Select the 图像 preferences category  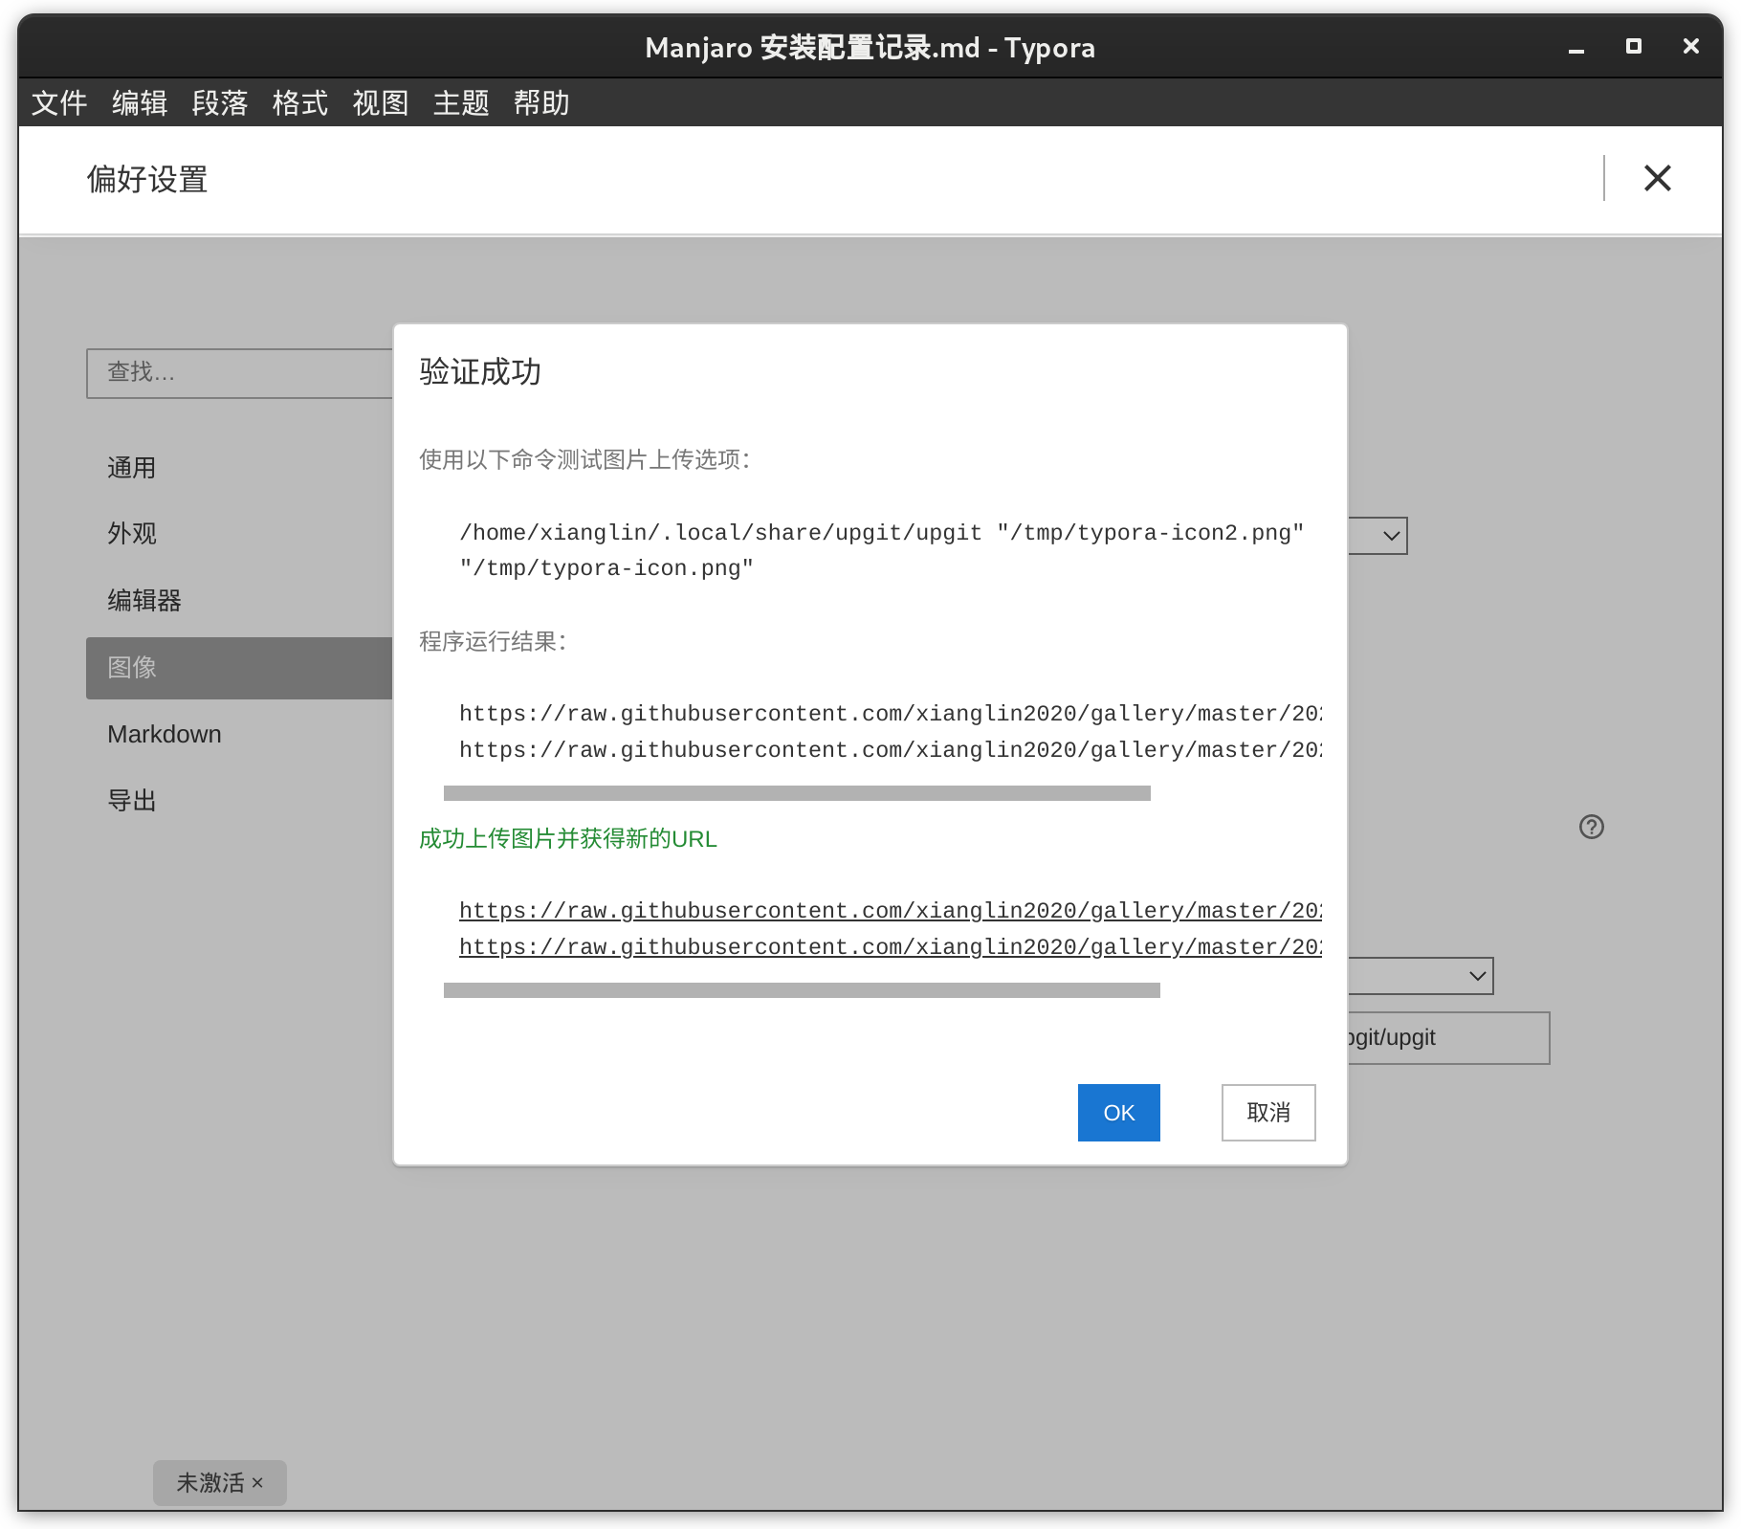239,668
